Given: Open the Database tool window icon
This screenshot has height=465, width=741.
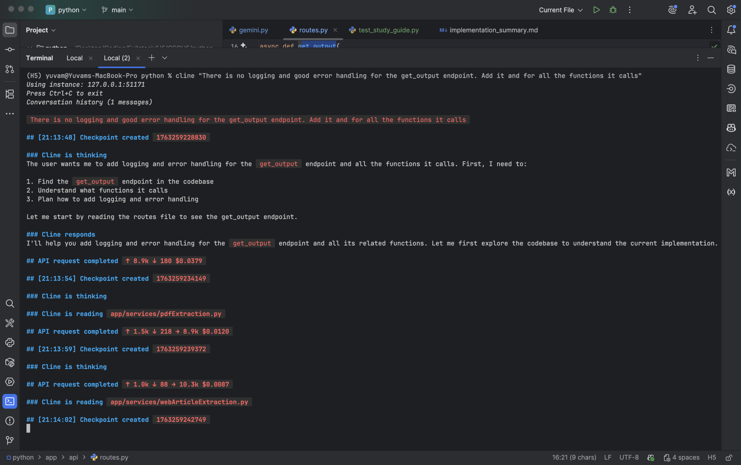Looking at the screenshot, I should [x=731, y=69].
